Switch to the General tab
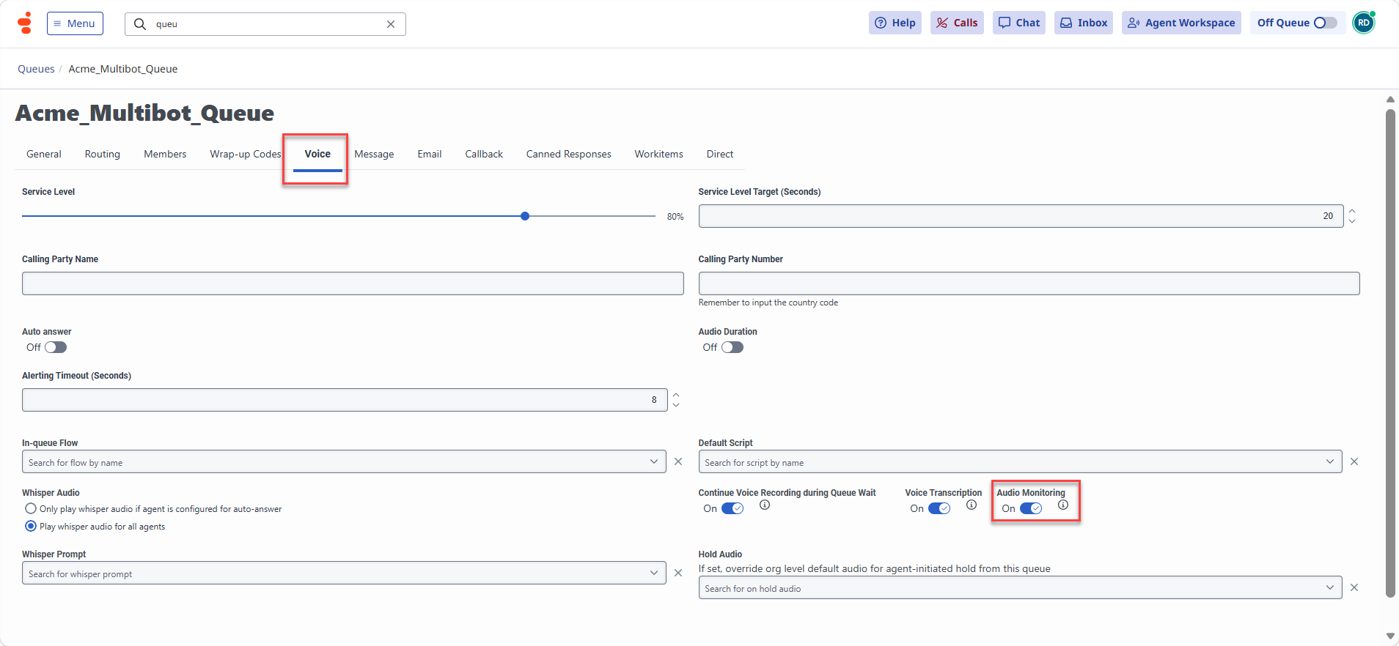The width and height of the screenshot is (1399, 646). point(44,154)
